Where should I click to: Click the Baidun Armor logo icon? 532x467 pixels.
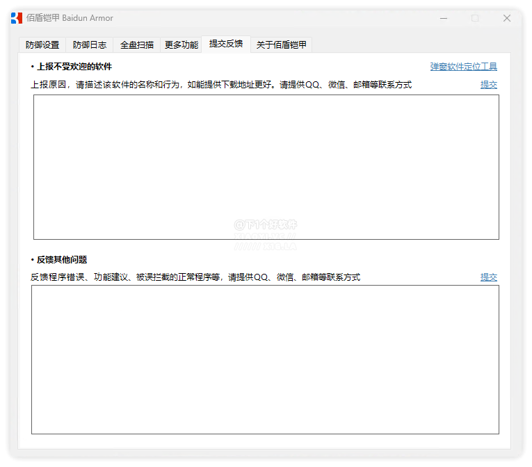[x=17, y=18]
